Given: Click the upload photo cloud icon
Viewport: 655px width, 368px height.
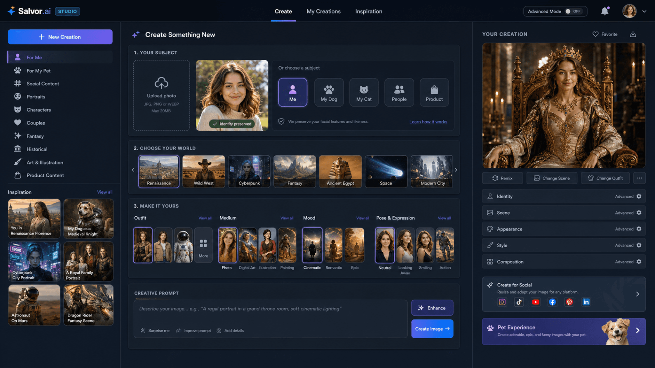Looking at the screenshot, I should pyautogui.click(x=162, y=83).
